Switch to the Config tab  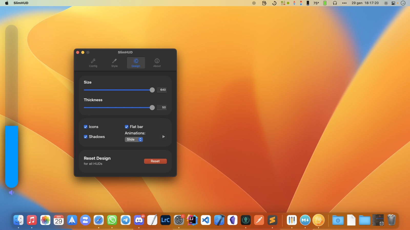(93, 63)
